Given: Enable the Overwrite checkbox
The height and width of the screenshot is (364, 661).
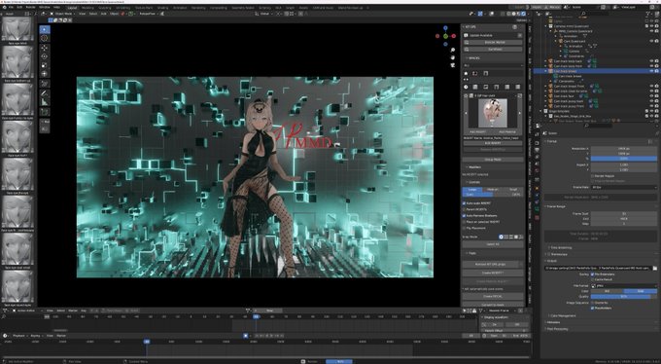Looking at the screenshot, I should click(593, 303).
